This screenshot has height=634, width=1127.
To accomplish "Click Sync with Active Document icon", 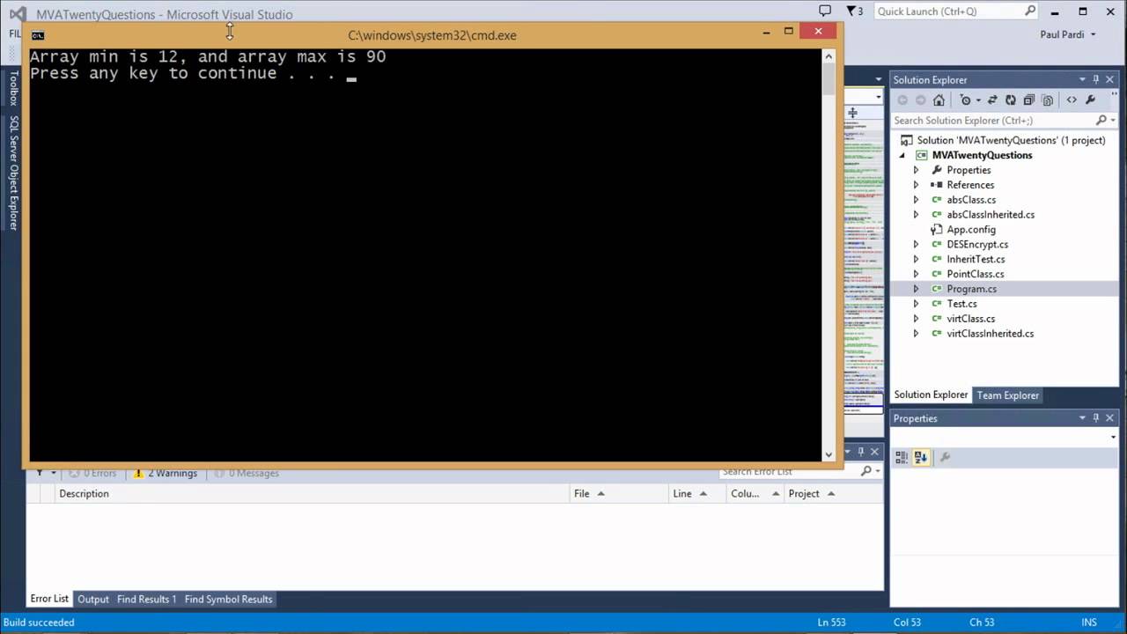I will pyautogui.click(x=992, y=100).
